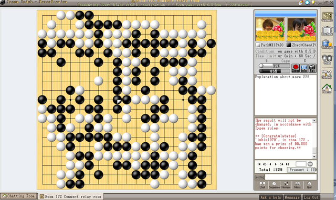Click the last-move marked stone on board
The height and width of the screenshot is (200, 336).
tap(117, 100)
